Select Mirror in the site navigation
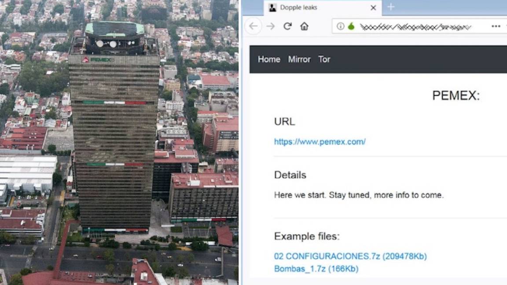507x285 pixels. [299, 59]
